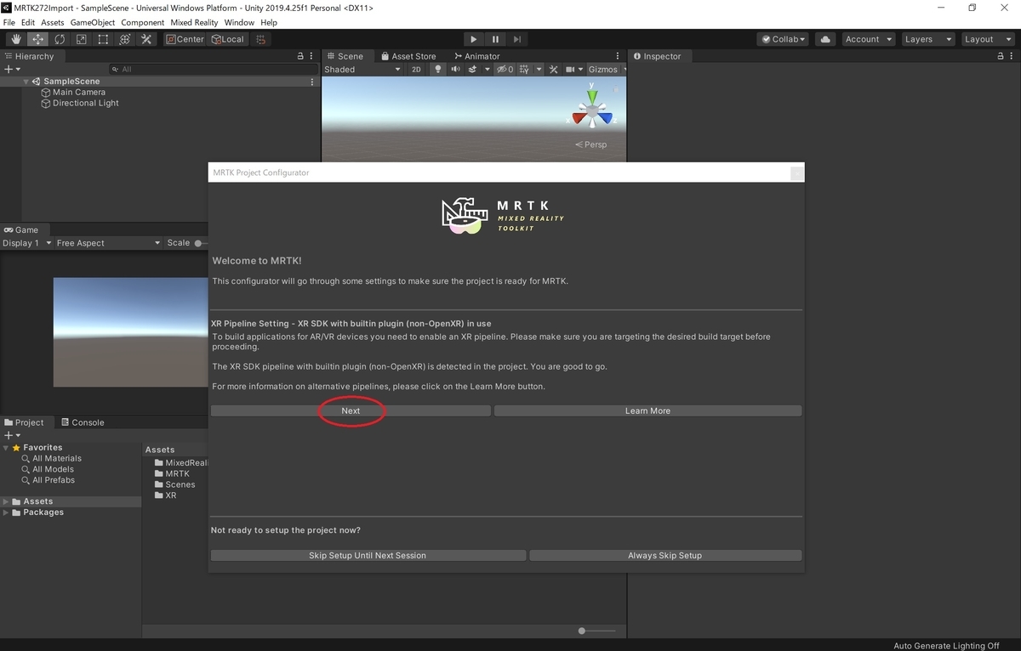The height and width of the screenshot is (651, 1021).
Task: Click the Pause button
Action: [495, 39]
